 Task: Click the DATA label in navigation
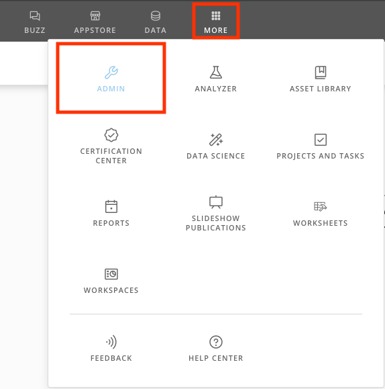point(156,30)
